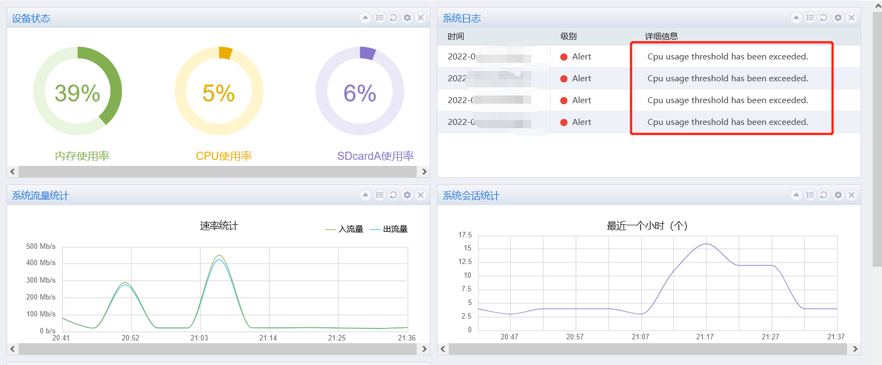This screenshot has width=882, height=365.
Task: Refresh the 系统流量统计 panel
Action: coord(393,195)
